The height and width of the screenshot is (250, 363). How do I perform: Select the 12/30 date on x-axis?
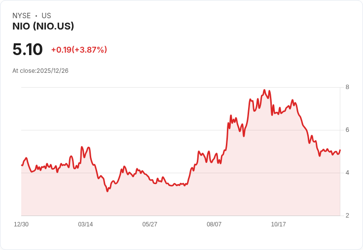[21, 224]
